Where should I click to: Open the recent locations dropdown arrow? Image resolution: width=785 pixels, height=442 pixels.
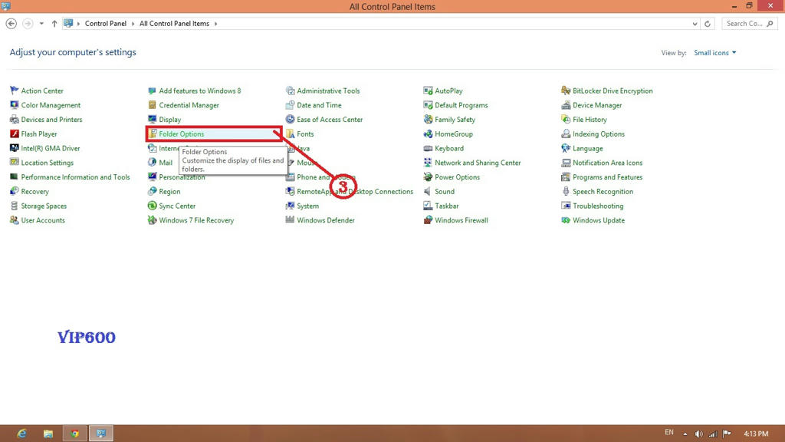coord(41,24)
